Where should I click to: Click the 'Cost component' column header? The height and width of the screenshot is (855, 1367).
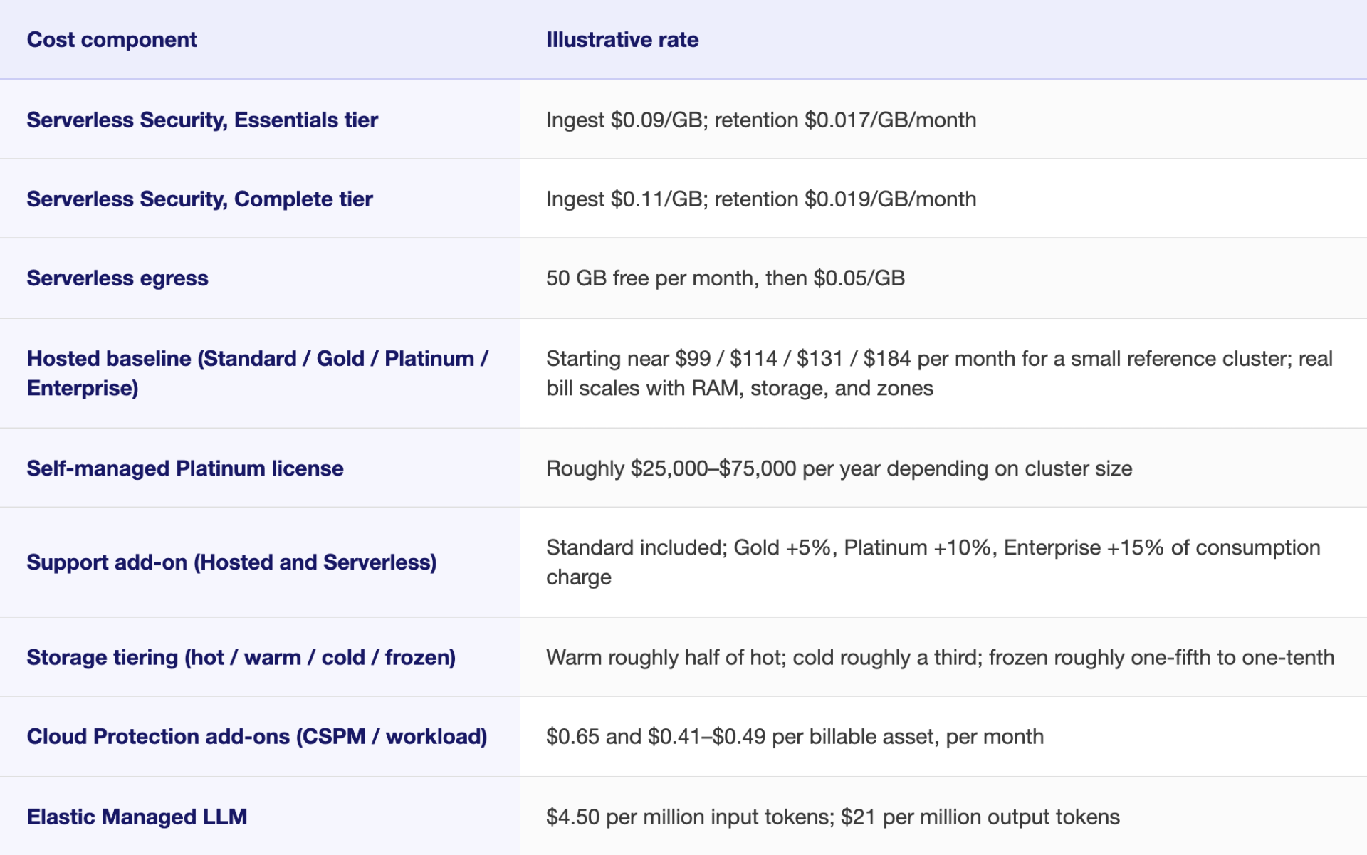click(112, 40)
